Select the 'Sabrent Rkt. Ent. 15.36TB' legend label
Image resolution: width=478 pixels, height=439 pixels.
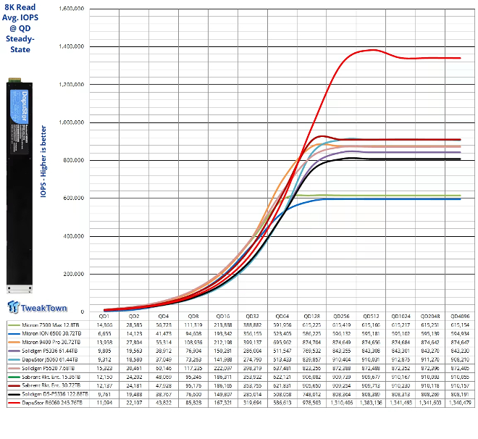(51, 377)
